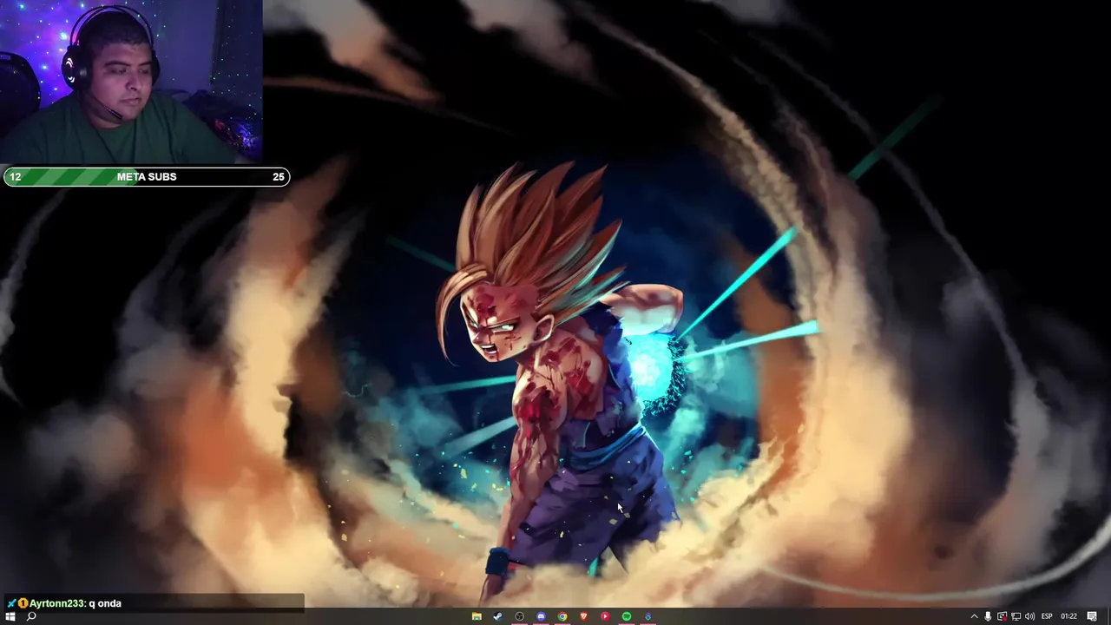The height and width of the screenshot is (625, 1111).
Task: Open Brave browser from the taskbar
Action: (583, 616)
